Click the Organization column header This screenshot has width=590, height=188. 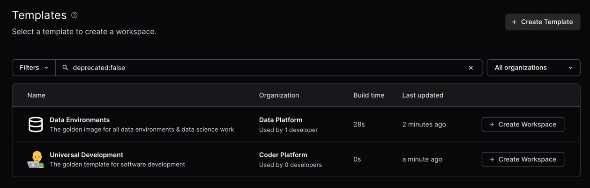(x=279, y=95)
